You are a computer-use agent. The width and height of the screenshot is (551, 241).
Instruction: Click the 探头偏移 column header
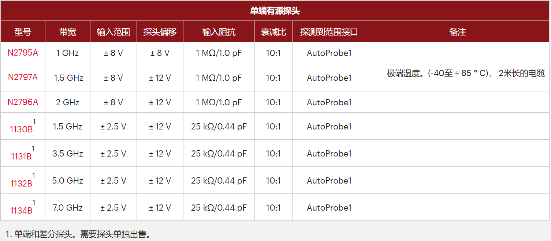[x=160, y=32]
